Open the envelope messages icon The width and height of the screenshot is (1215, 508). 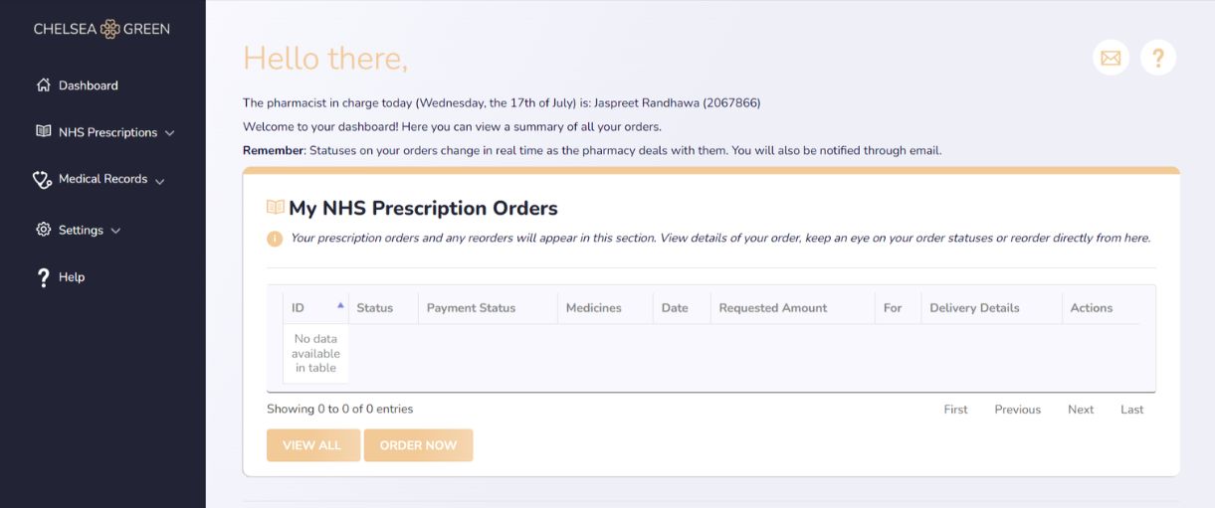(1111, 58)
